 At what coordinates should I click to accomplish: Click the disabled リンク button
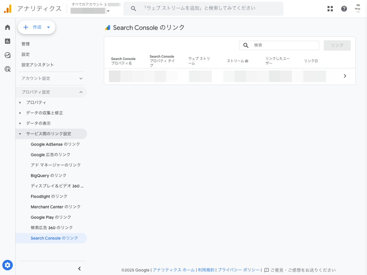(x=337, y=45)
